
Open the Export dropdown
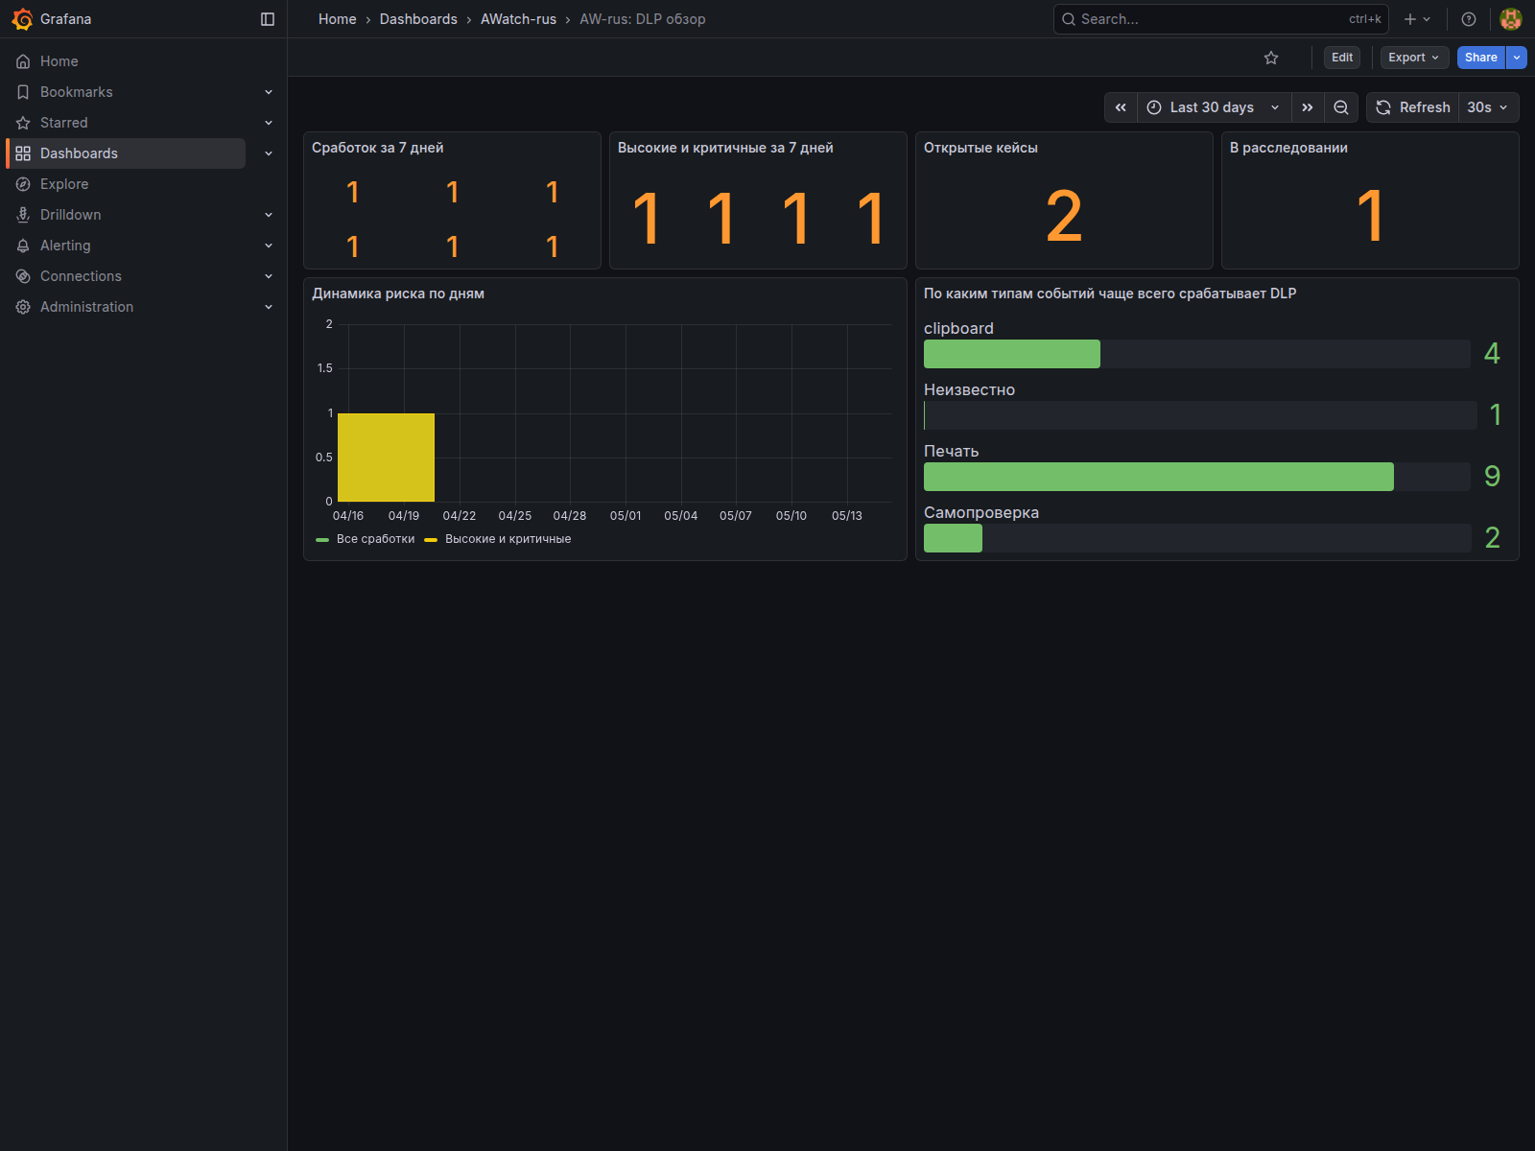(1414, 58)
